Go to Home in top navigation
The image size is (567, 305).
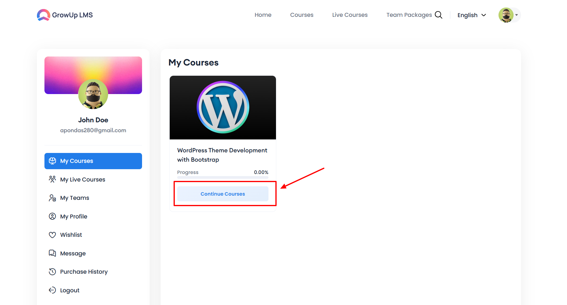pos(263,15)
